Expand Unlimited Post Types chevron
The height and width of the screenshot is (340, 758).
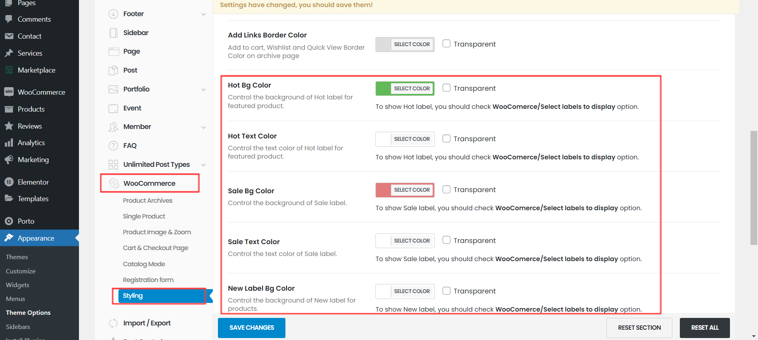click(x=203, y=165)
